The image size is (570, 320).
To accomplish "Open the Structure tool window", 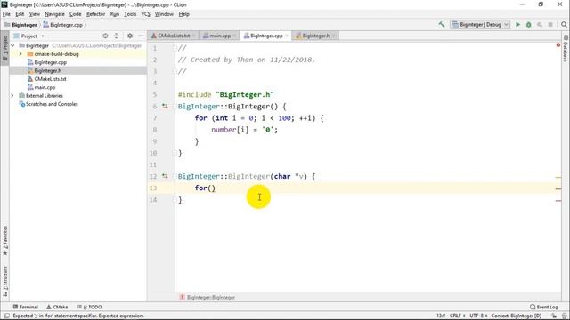I will pyautogui.click(x=5, y=282).
